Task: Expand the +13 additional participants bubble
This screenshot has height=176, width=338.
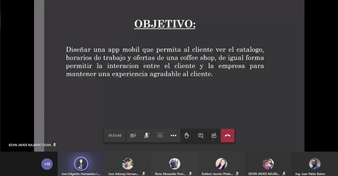Action: pyautogui.click(x=47, y=164)
